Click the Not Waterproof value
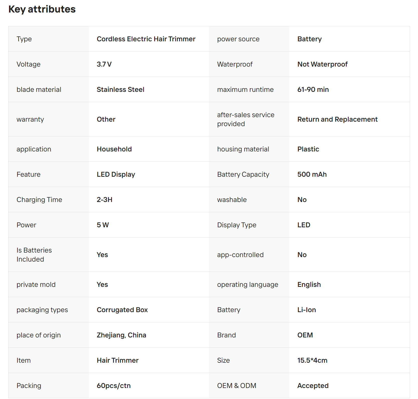Image resolution: width=418 pixels, height=399 pixels. (322, 64)
